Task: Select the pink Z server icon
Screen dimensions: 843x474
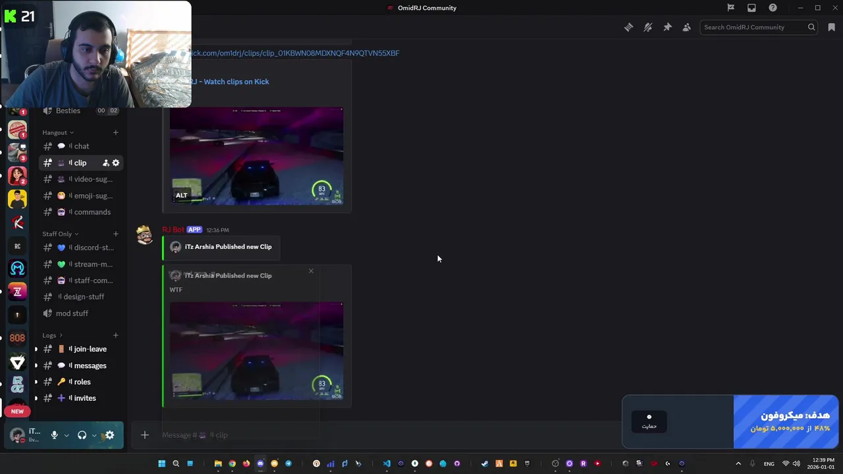Action: pos(17,292)
